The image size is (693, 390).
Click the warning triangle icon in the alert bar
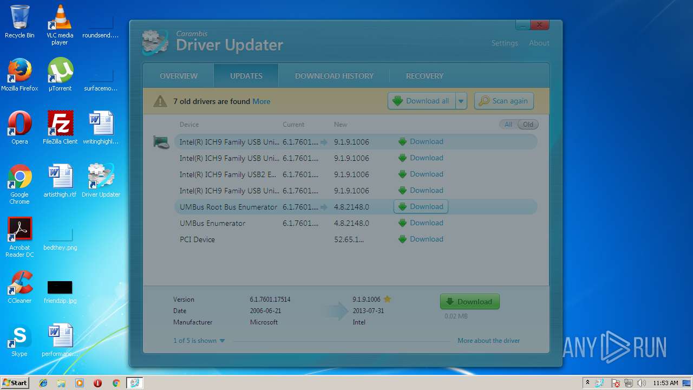click(160, 101)
